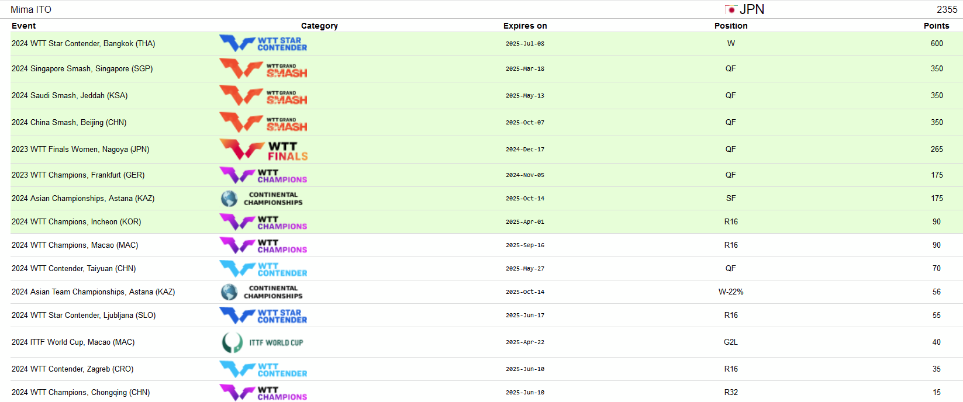Click expiry date 2025-Jul-08

pyautogui.click(x=525, y=44)
